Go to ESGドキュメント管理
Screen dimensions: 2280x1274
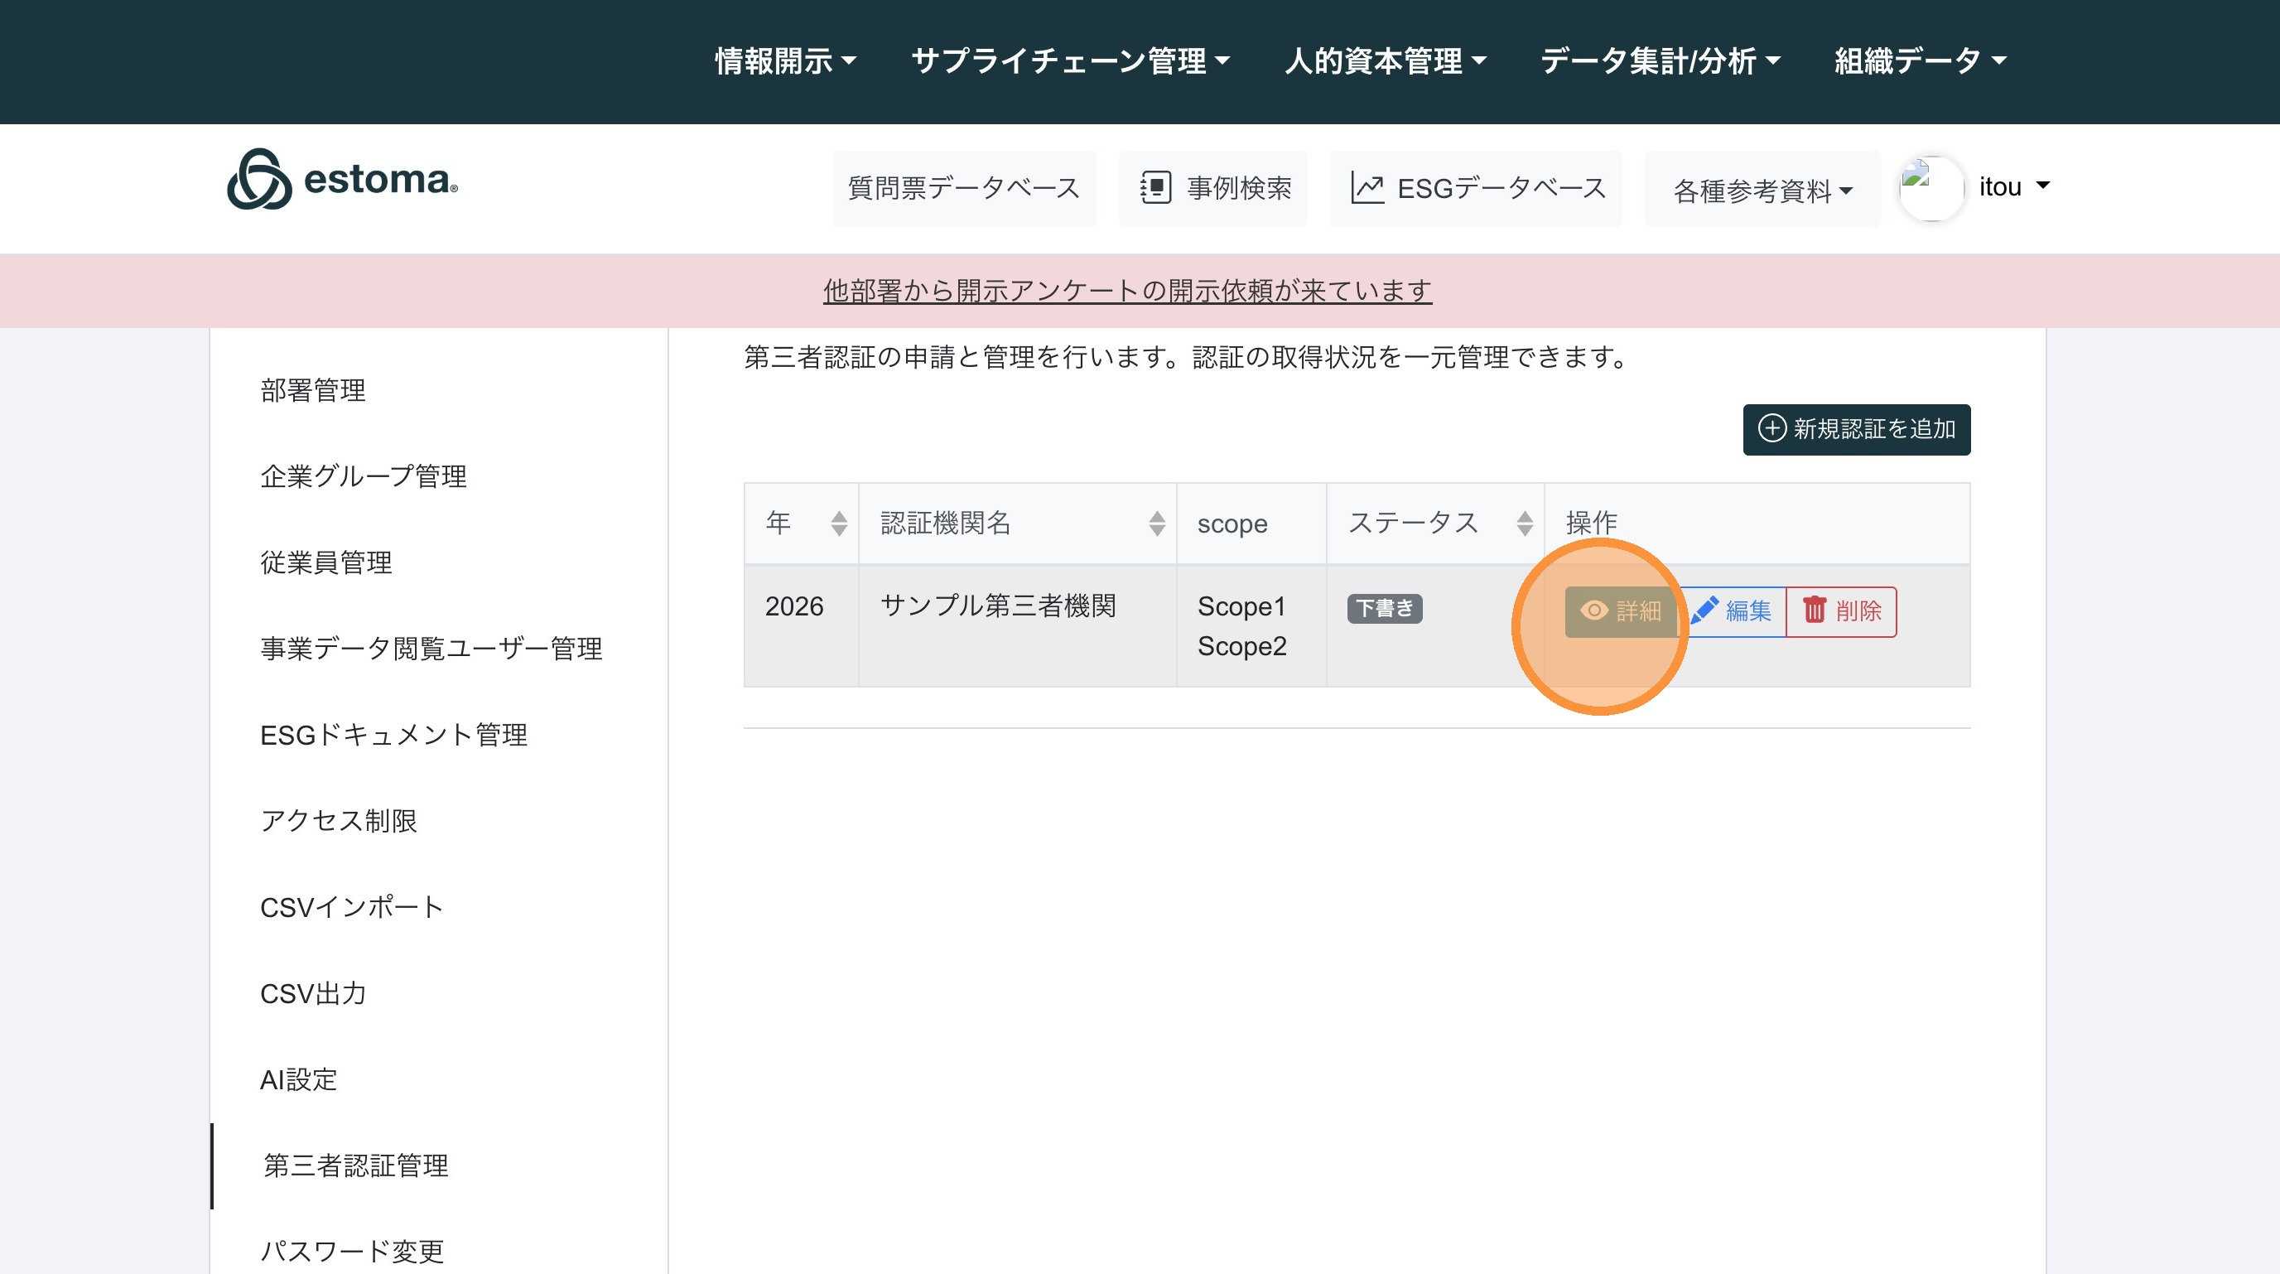coord(394,735)
